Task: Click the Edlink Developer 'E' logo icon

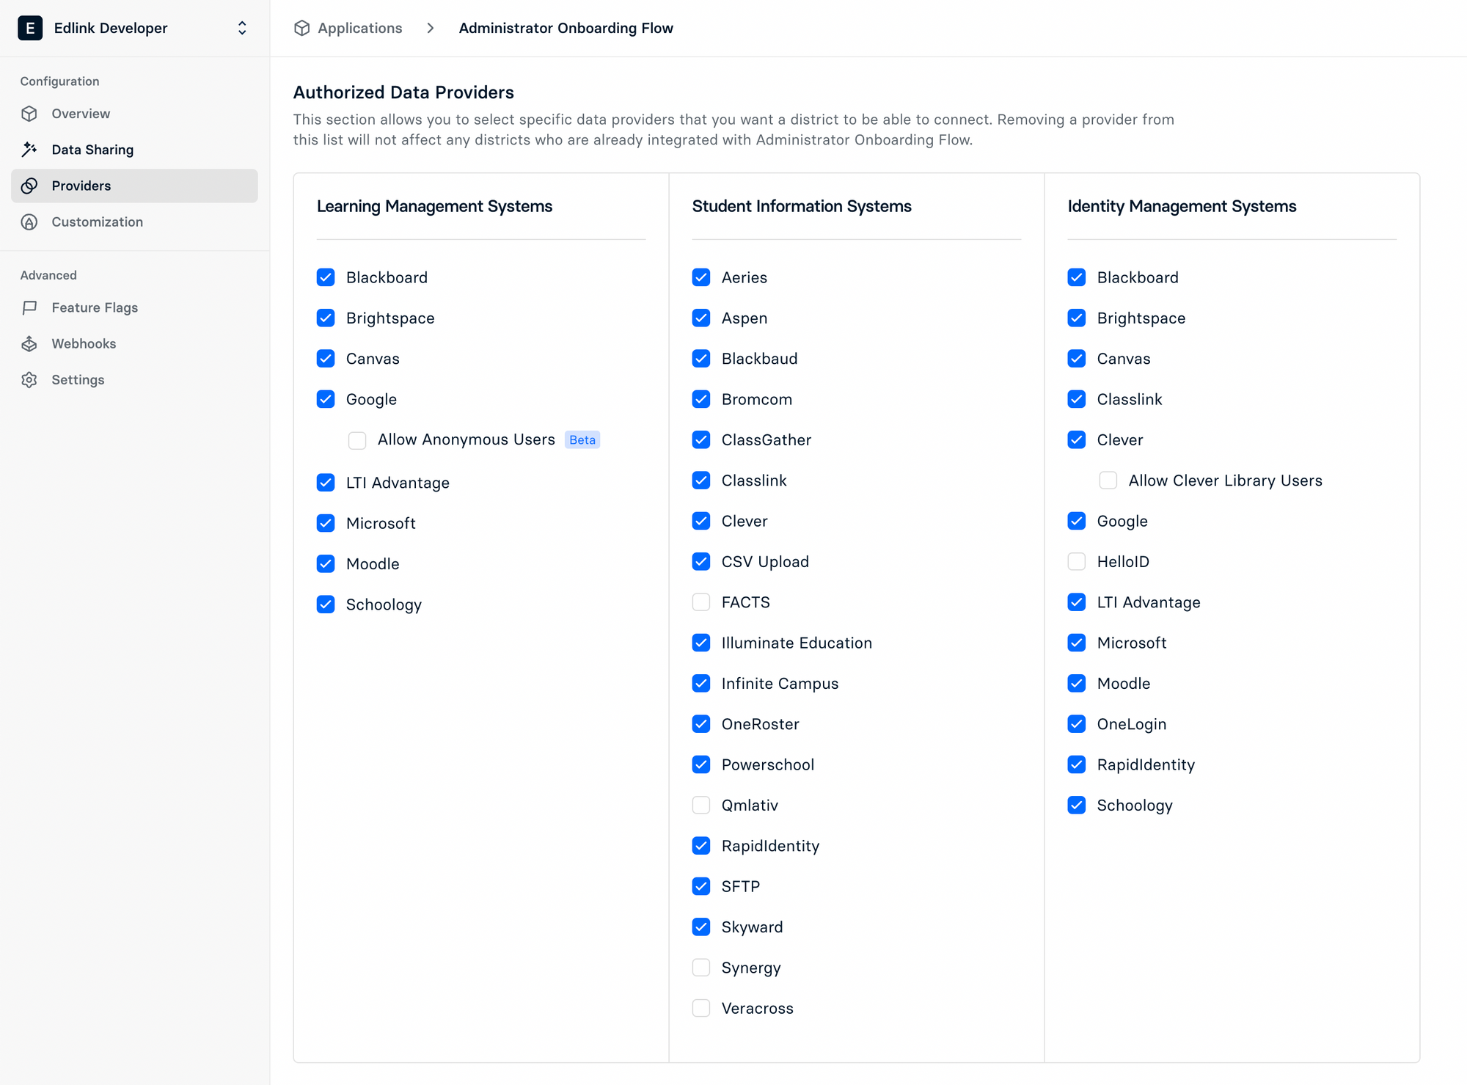Action: pyautogui.click(x=30, y=28)
